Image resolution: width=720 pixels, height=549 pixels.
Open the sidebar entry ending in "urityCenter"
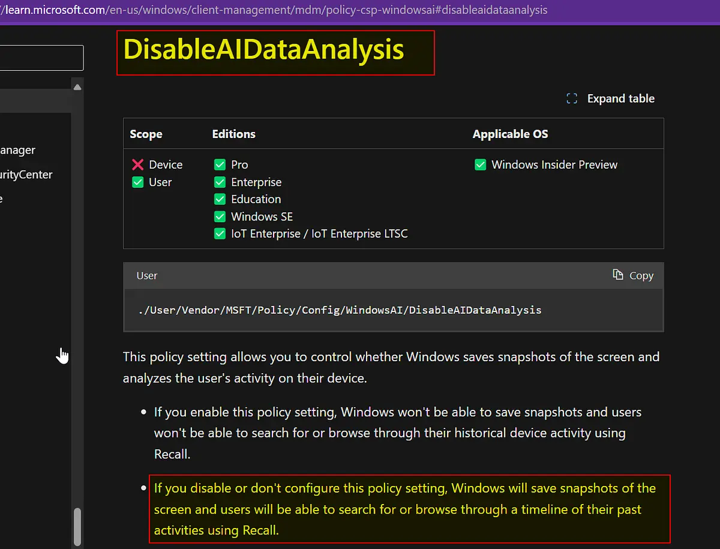point(26,175)
